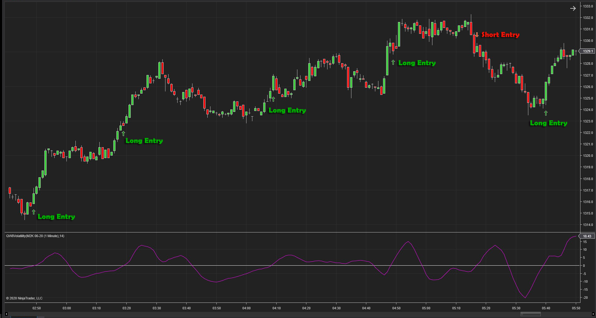This screenshot has width=596, height=318.
Task: Click the 03:30 time axis label
Action: tap(157, 308)
